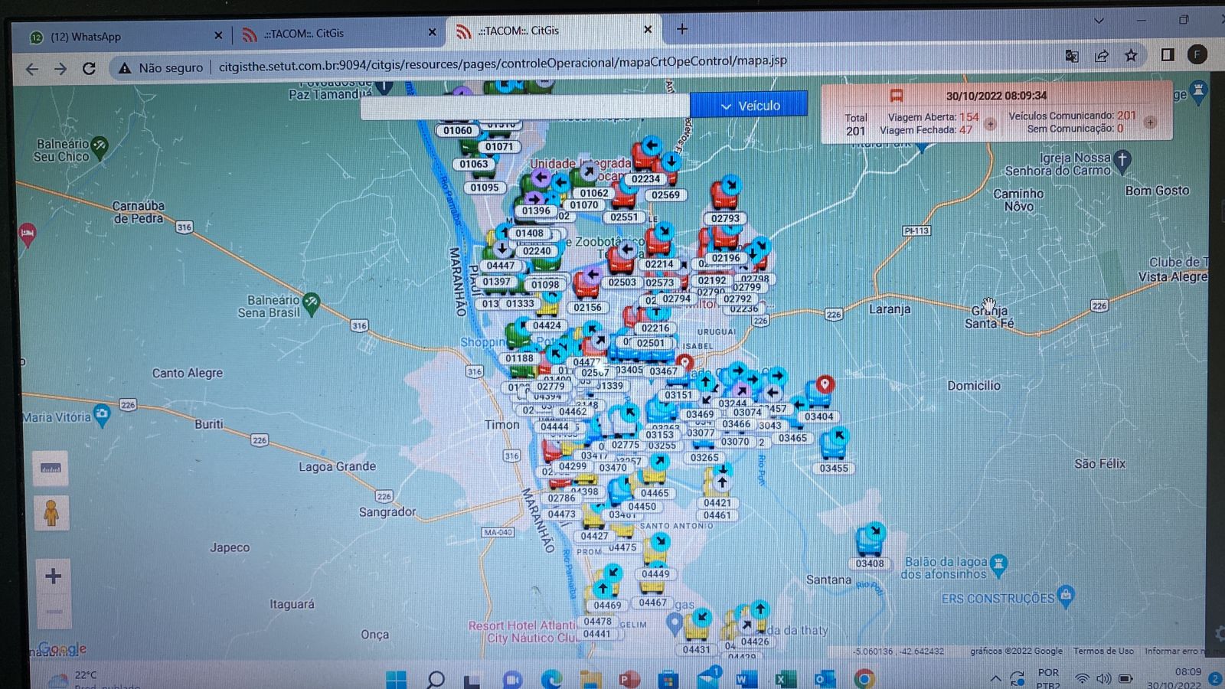
Task: Open the Wi-Fi network tray icon
Action: 1082,678
